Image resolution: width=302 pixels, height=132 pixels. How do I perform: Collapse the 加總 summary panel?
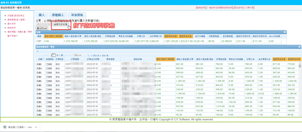285,32
